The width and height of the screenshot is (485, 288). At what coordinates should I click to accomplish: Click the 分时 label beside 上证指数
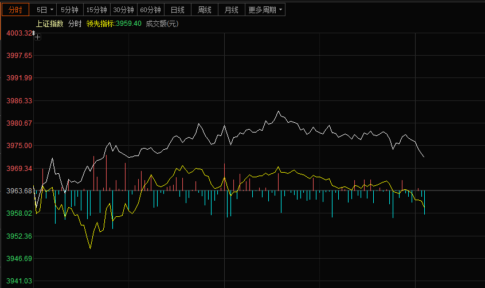[75, 24]
